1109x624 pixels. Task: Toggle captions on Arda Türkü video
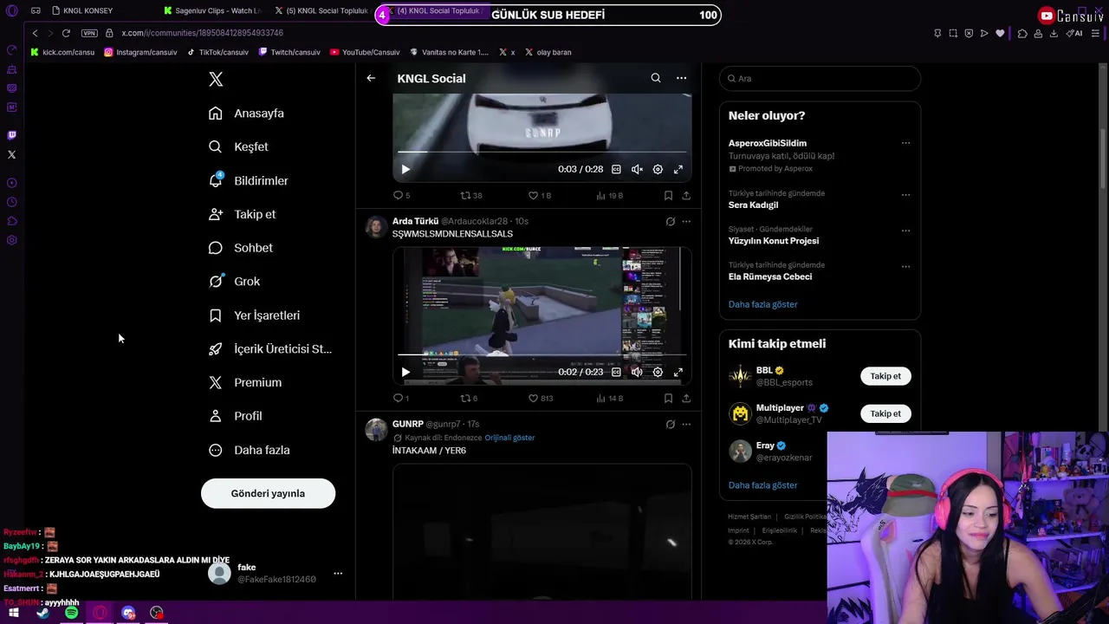(x=616, y=372)
